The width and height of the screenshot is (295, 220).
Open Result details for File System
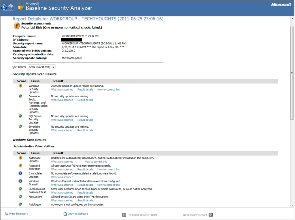coord(85,200)
